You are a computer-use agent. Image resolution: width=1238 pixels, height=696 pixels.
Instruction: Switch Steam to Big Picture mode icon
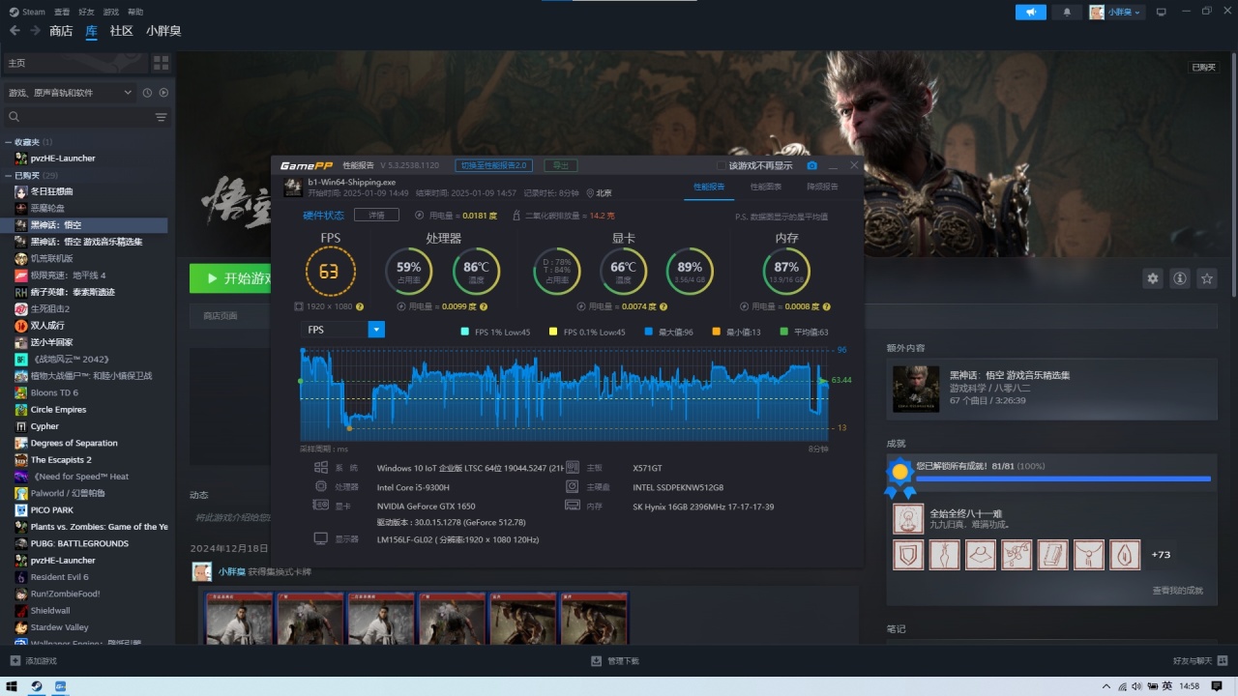click(x=1162, y=12)
